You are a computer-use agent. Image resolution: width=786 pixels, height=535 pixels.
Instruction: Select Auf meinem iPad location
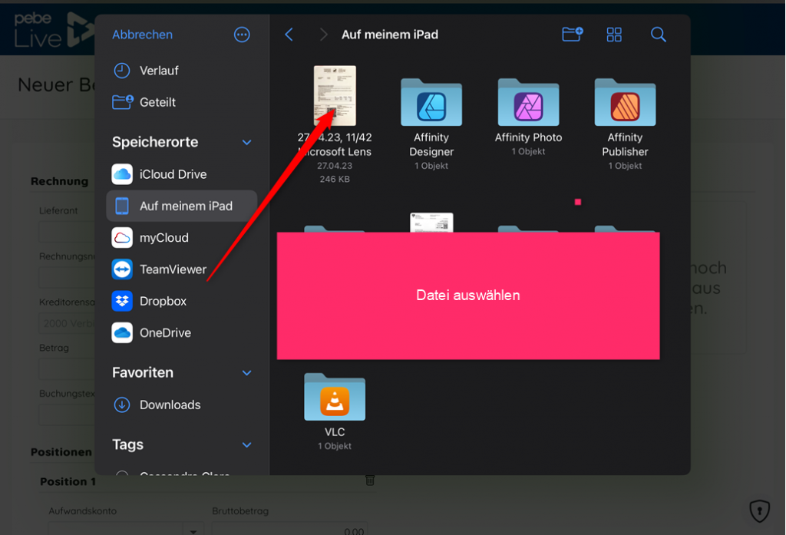[x=181, y=206]
